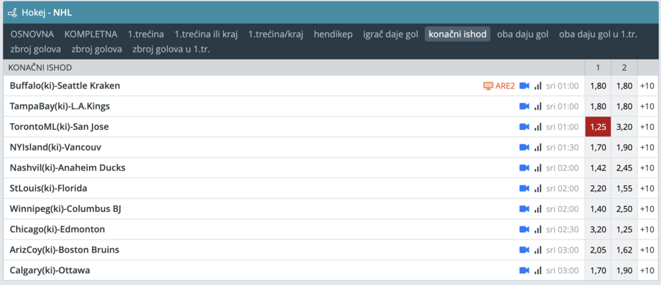661x285 pixels.
Task: Click the sri 01:30 time for NYIsland-Vancouv
Action: (563, 147)
